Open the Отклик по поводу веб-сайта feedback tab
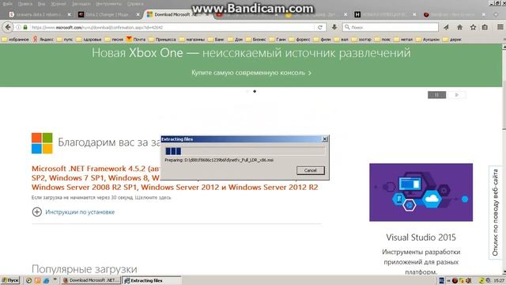This screenshot has width=506, height=285. pyautogui.click(x=495, y=212)
